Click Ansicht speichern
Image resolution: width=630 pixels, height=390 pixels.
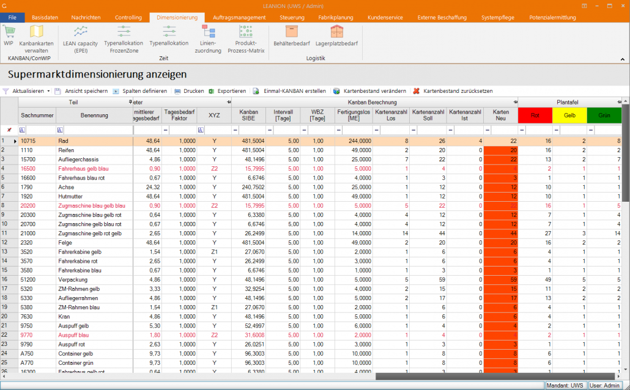[x=81, y=91]
